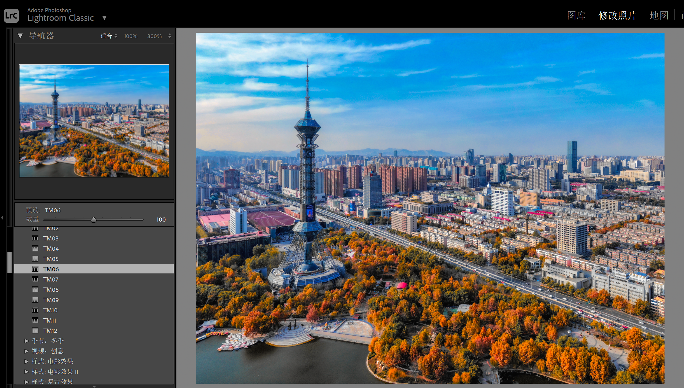Set navigator zoom to 100%
The width and height of the screenshot is (684, 388).
pos(130,36)
